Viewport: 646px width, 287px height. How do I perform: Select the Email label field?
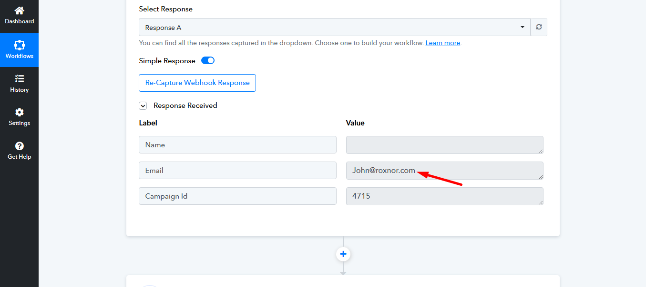tap(237, 170)
